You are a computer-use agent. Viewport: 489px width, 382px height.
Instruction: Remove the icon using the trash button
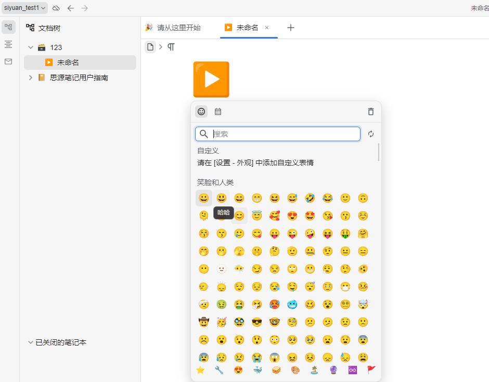(370, 112)
